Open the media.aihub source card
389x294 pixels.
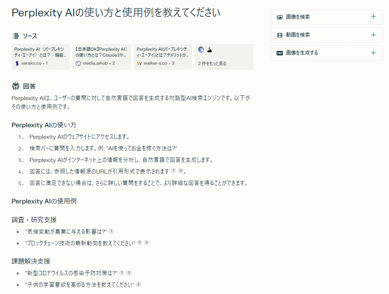click(102, 57)
